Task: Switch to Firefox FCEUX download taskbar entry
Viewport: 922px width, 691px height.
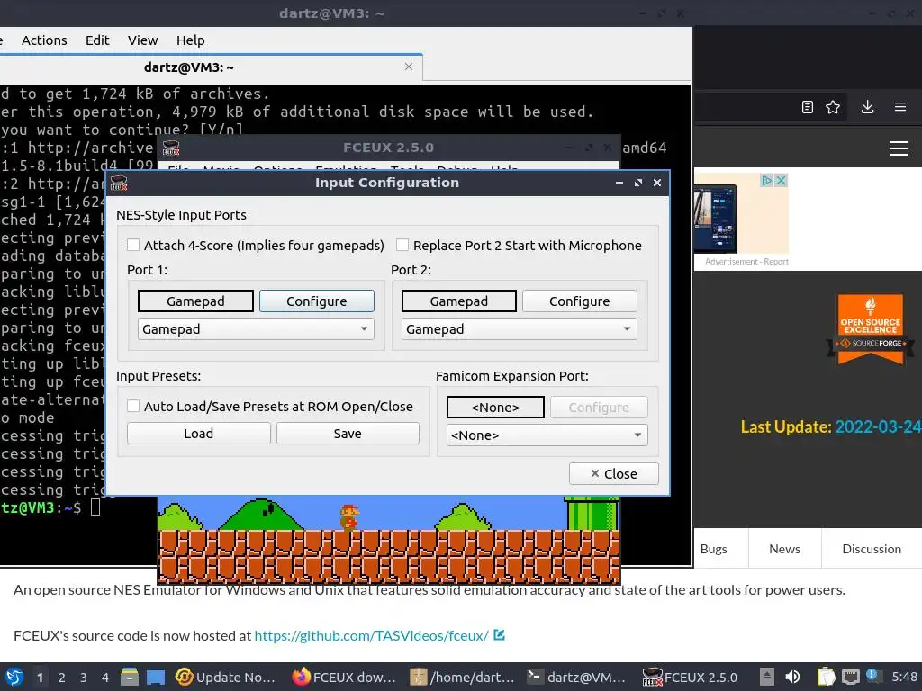Action: point(344,677)
